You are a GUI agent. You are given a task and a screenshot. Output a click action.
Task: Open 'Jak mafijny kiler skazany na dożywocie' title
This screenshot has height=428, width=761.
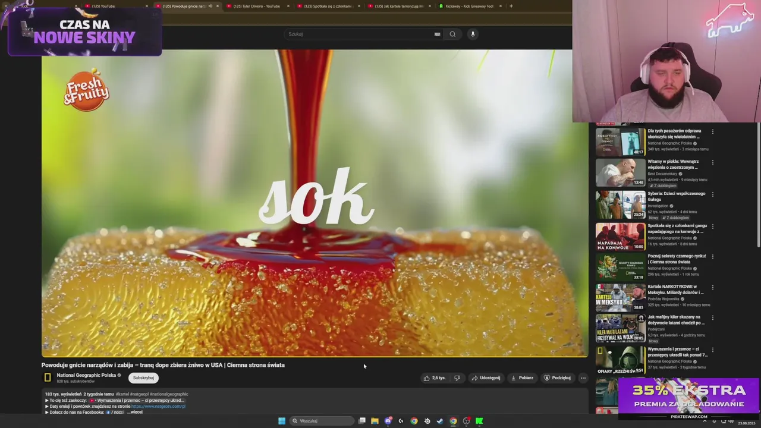coord(676,320)
